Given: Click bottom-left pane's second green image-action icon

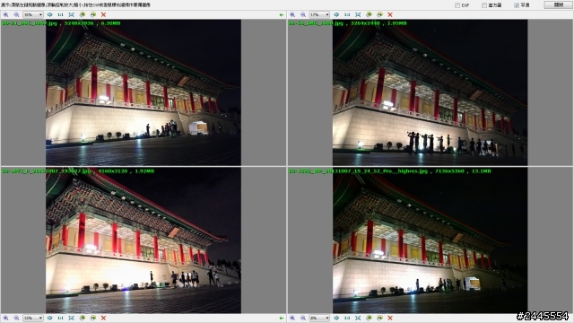Looking at the screenshot, I should click(x=93, y=318).
